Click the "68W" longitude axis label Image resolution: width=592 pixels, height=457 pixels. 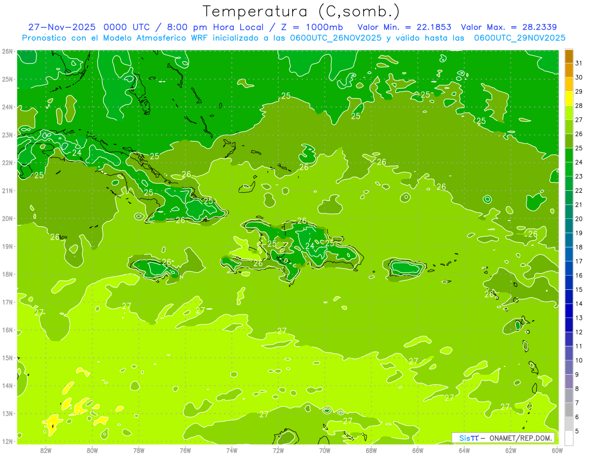pyautogui.click(x=371, y=450)
